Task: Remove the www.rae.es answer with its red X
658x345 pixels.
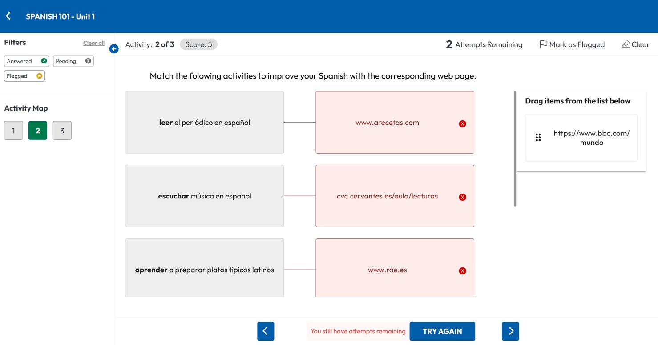Action: pos(462,271)
